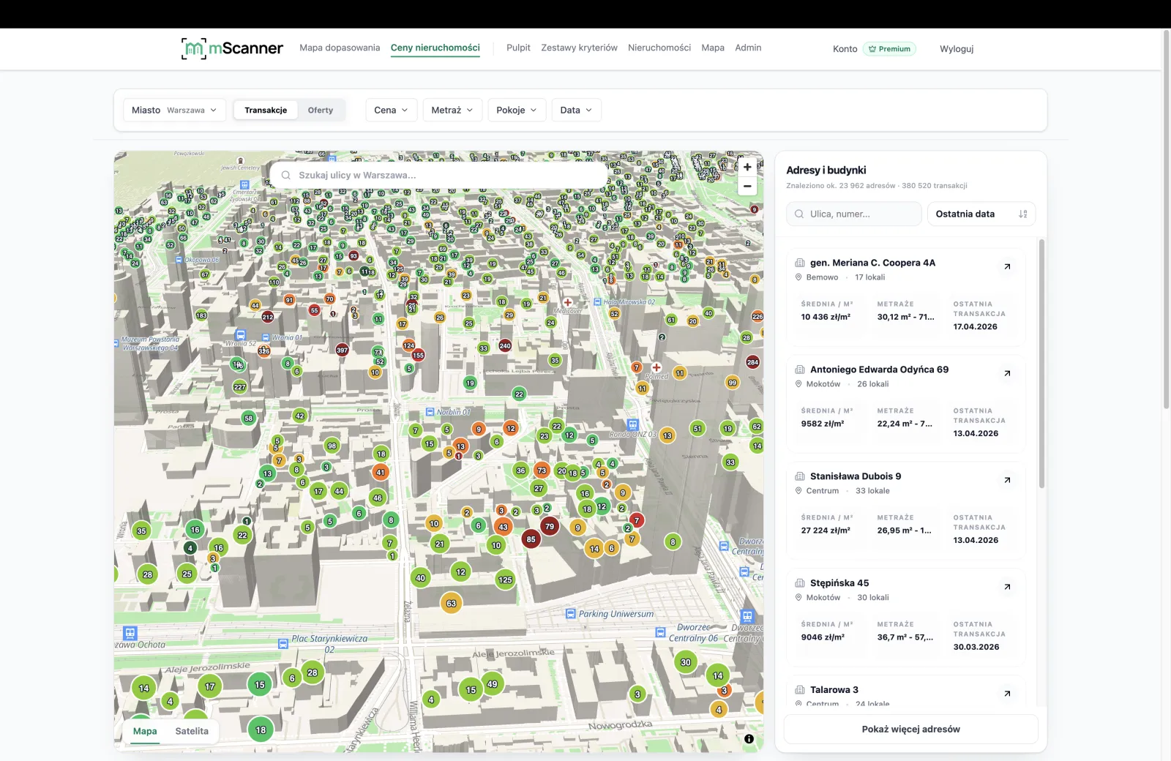Click the Premium crown badge
This screenshot has width=1171, height=761.
click(x=889, y=49)
